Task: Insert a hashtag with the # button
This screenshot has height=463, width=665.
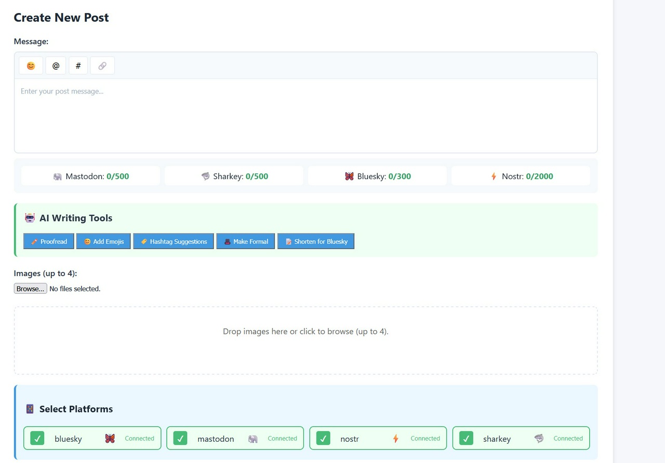Action: click(x=78, y=66)
